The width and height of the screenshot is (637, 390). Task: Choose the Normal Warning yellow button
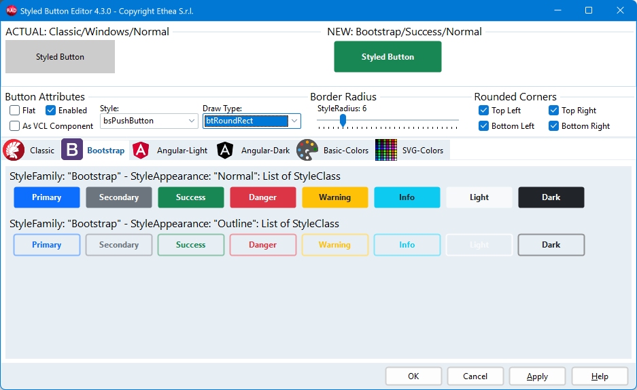[x=334, y=197]
